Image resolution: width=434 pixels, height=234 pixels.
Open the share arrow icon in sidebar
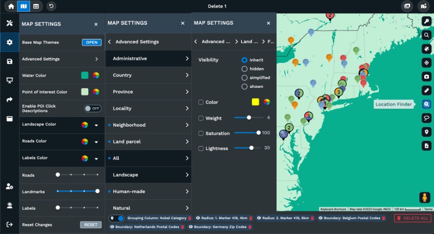pos(9,99)
